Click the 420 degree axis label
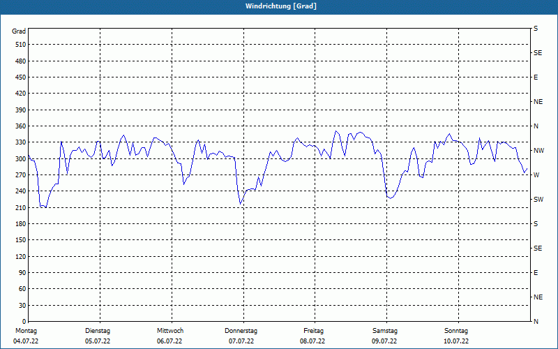 pos(21,94)
